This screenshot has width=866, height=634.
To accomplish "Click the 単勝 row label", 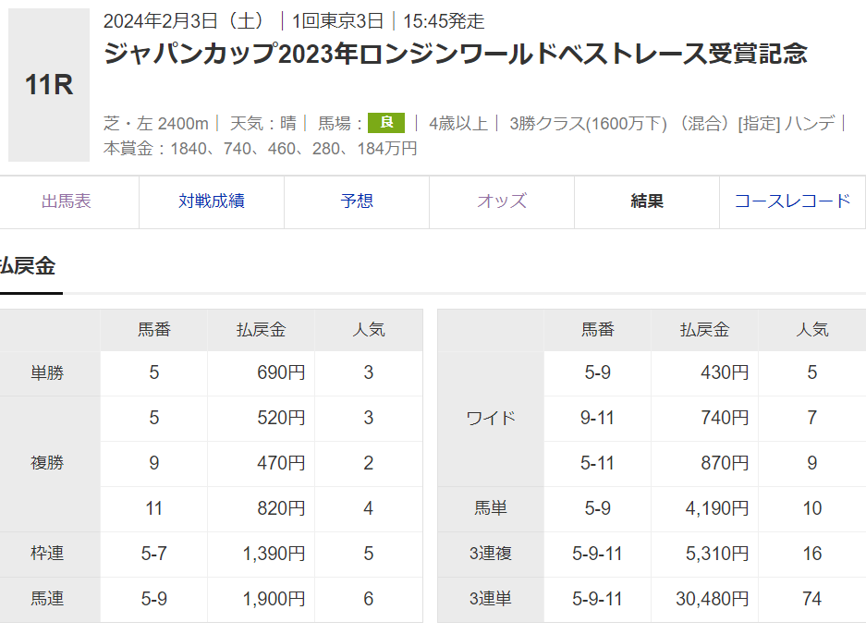I will 47,373.
